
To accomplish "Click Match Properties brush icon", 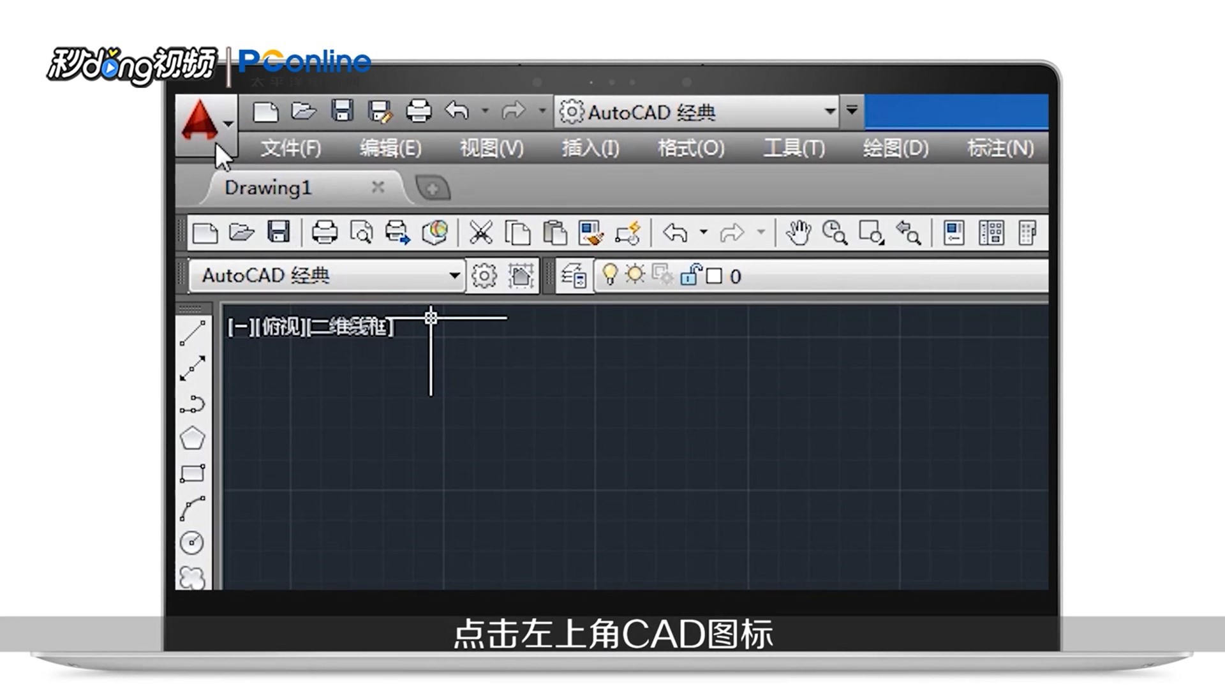I will [x=591, y=233].
